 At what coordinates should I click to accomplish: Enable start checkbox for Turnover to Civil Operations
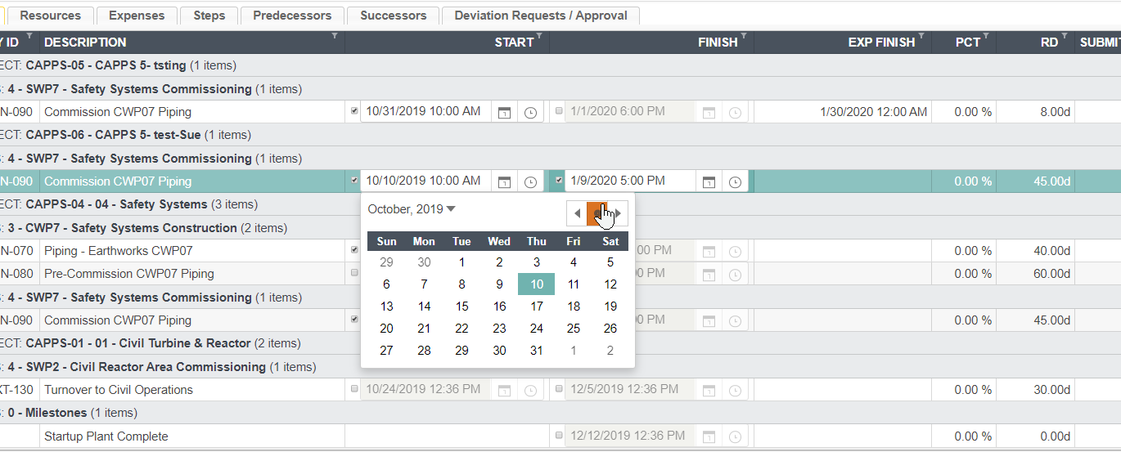point(353,389)
